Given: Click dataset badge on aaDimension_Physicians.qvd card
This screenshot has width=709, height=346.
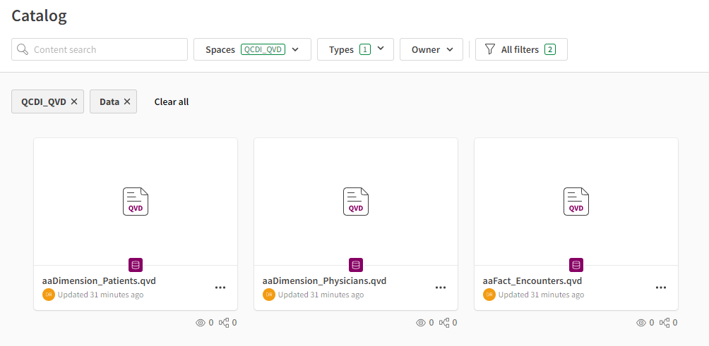Looking at the screenshot, I should (x=356, y=265).
